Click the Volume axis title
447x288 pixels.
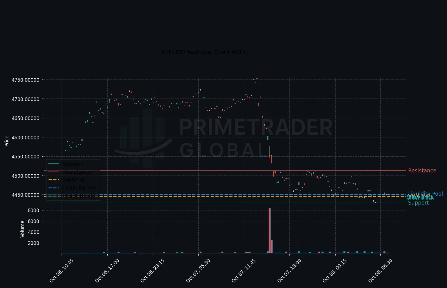click(x=22, y=229)
